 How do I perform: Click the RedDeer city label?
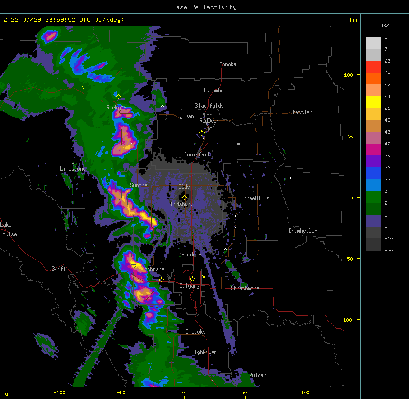click(209, 121)
